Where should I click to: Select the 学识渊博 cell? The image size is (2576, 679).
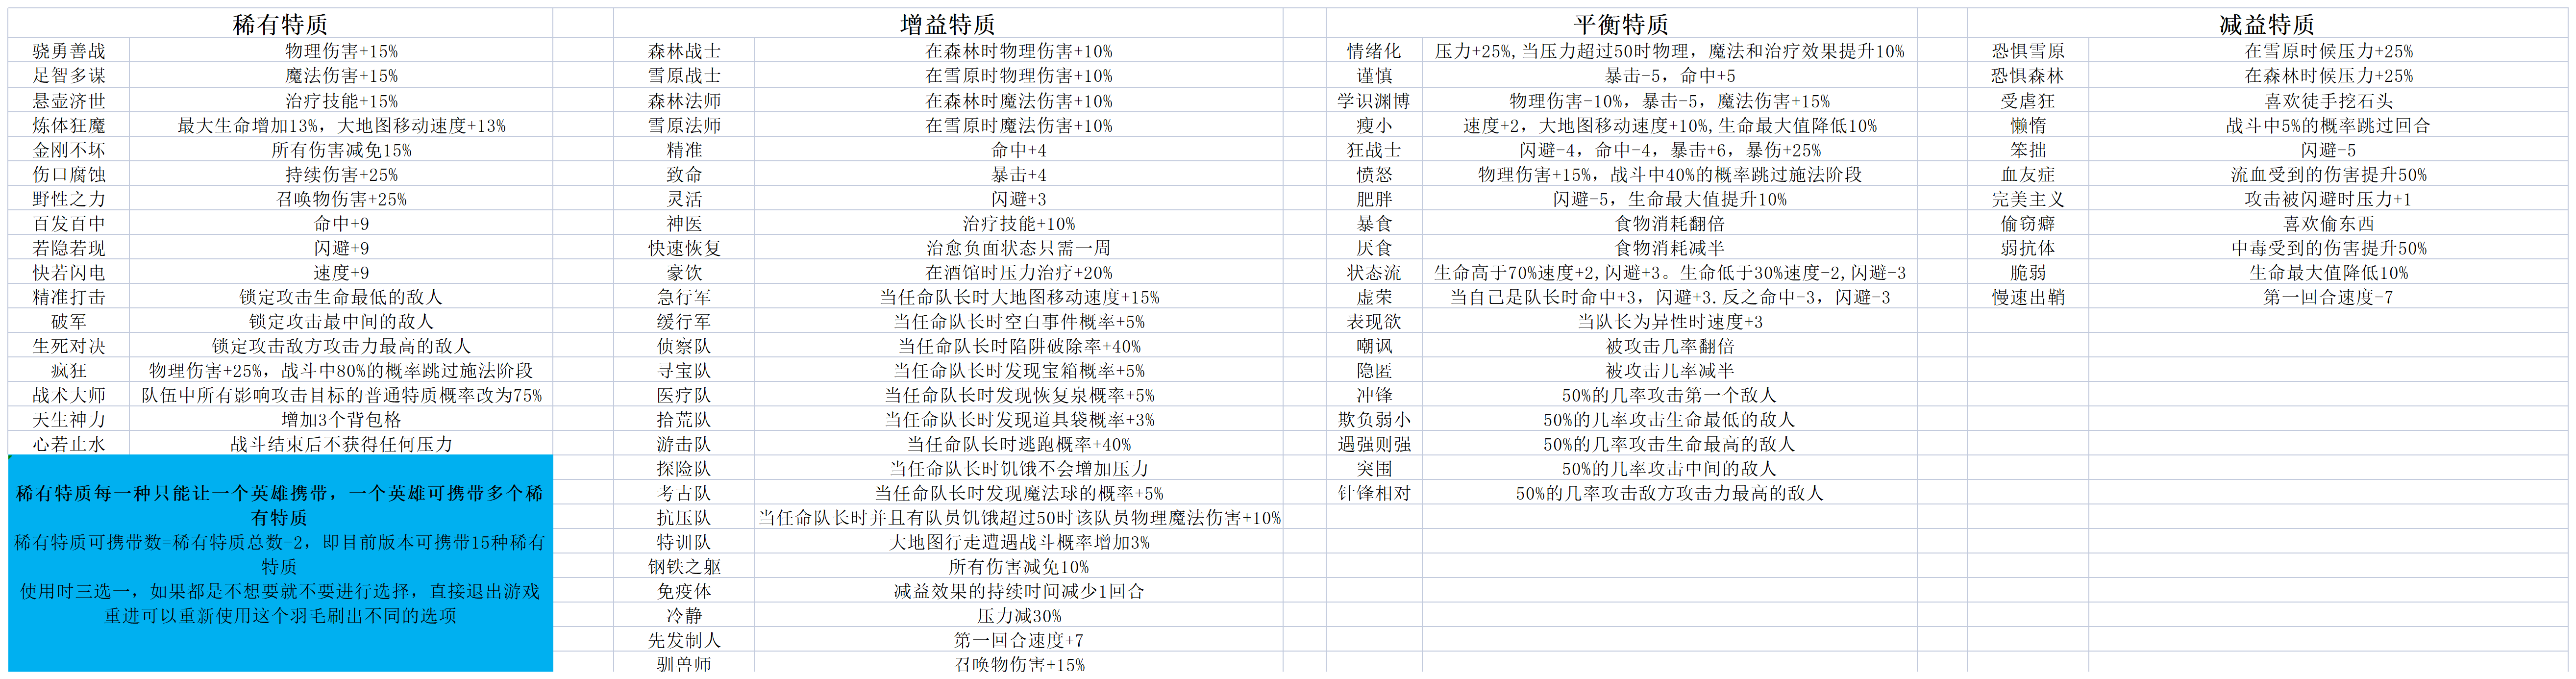point(1374,101)
